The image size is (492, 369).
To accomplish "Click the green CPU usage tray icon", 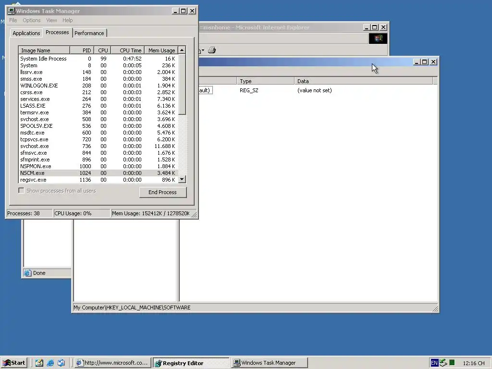I will tap(452, 363).
